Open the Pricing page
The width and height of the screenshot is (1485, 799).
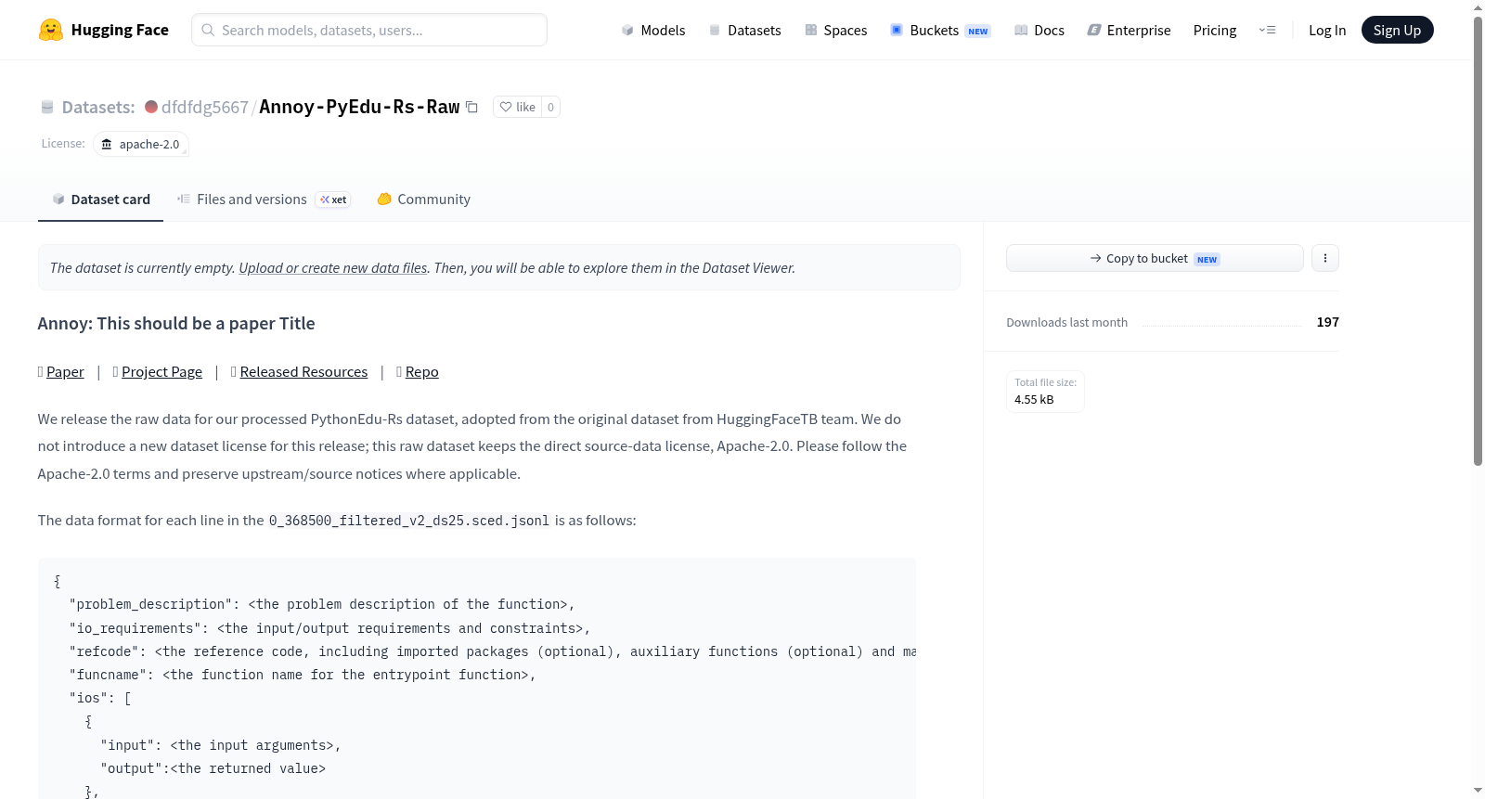pos(1215,30)
